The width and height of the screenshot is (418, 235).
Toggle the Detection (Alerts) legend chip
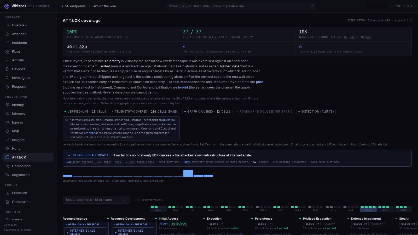pyautogui.click(x=316, y=111)
